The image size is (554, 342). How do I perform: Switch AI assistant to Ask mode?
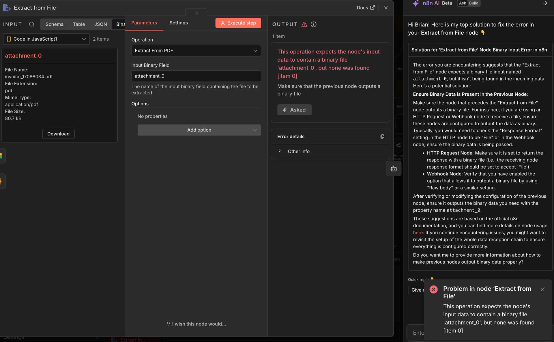coord(463,3)
